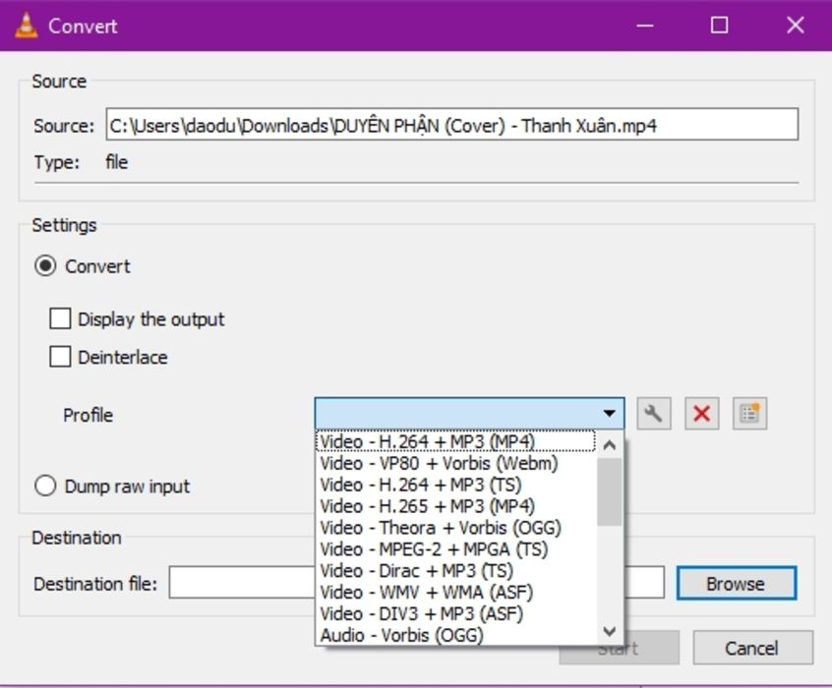Choose Audio - Vorbis (OGG) profile
The image size is (832, 688).
coord(455,635)
